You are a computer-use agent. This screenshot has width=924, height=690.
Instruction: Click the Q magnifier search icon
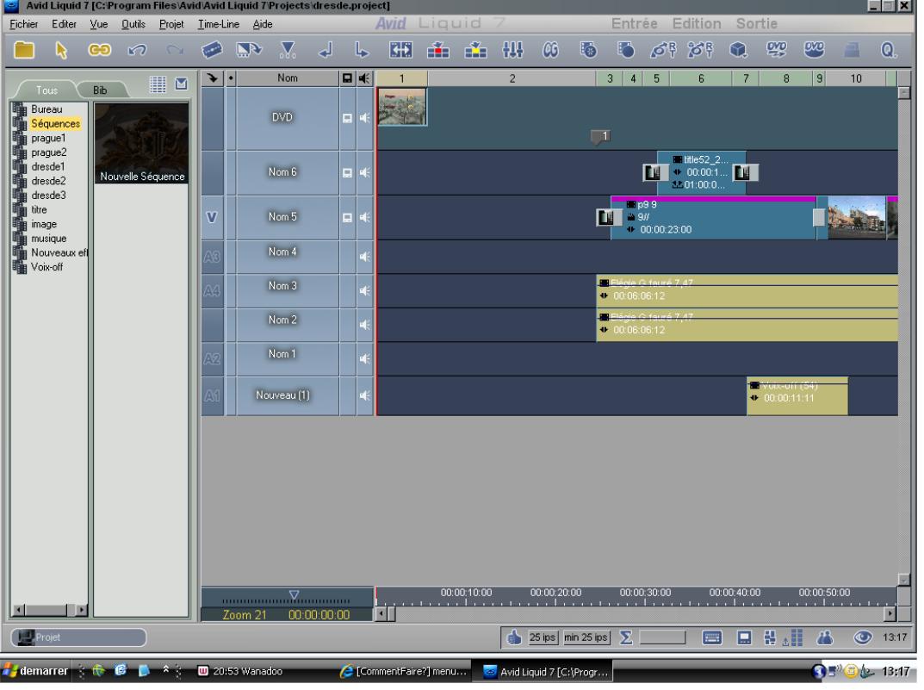tap(888, 50)
